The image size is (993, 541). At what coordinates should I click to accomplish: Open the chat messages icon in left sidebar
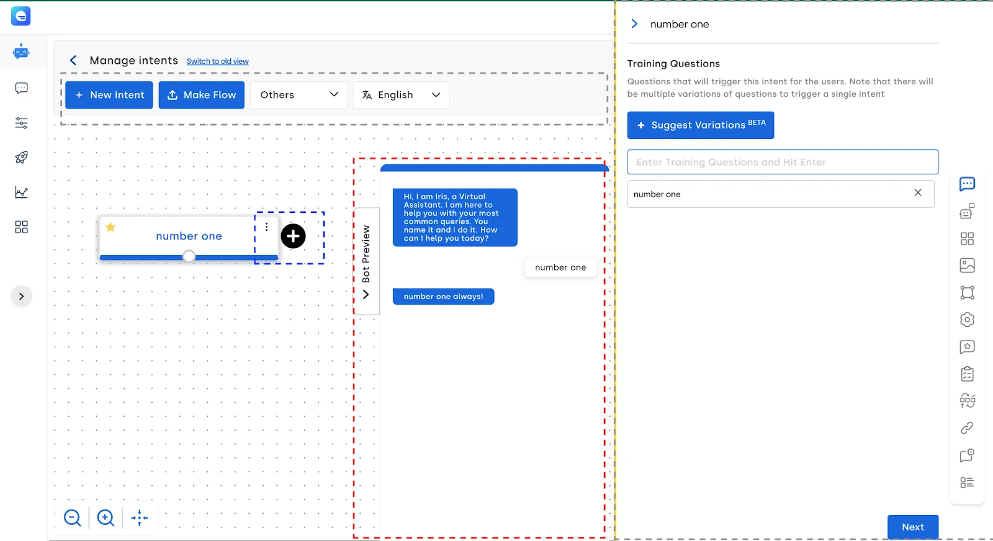tap(21, 88)
